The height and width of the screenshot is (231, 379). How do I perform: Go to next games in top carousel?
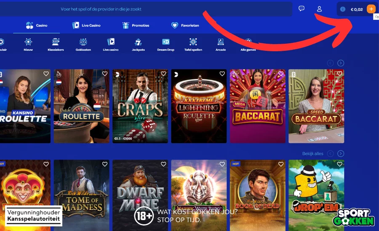click(x=341, y=63)
